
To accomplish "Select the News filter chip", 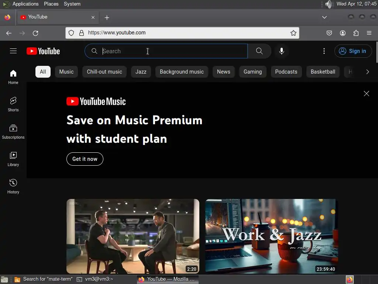I will pos(223,72).
